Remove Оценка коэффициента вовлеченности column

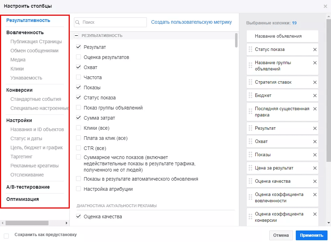(315, 195)
